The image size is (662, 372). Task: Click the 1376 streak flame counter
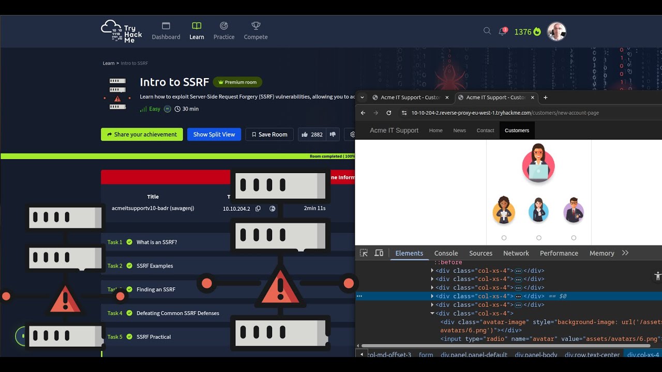point(528,32)
